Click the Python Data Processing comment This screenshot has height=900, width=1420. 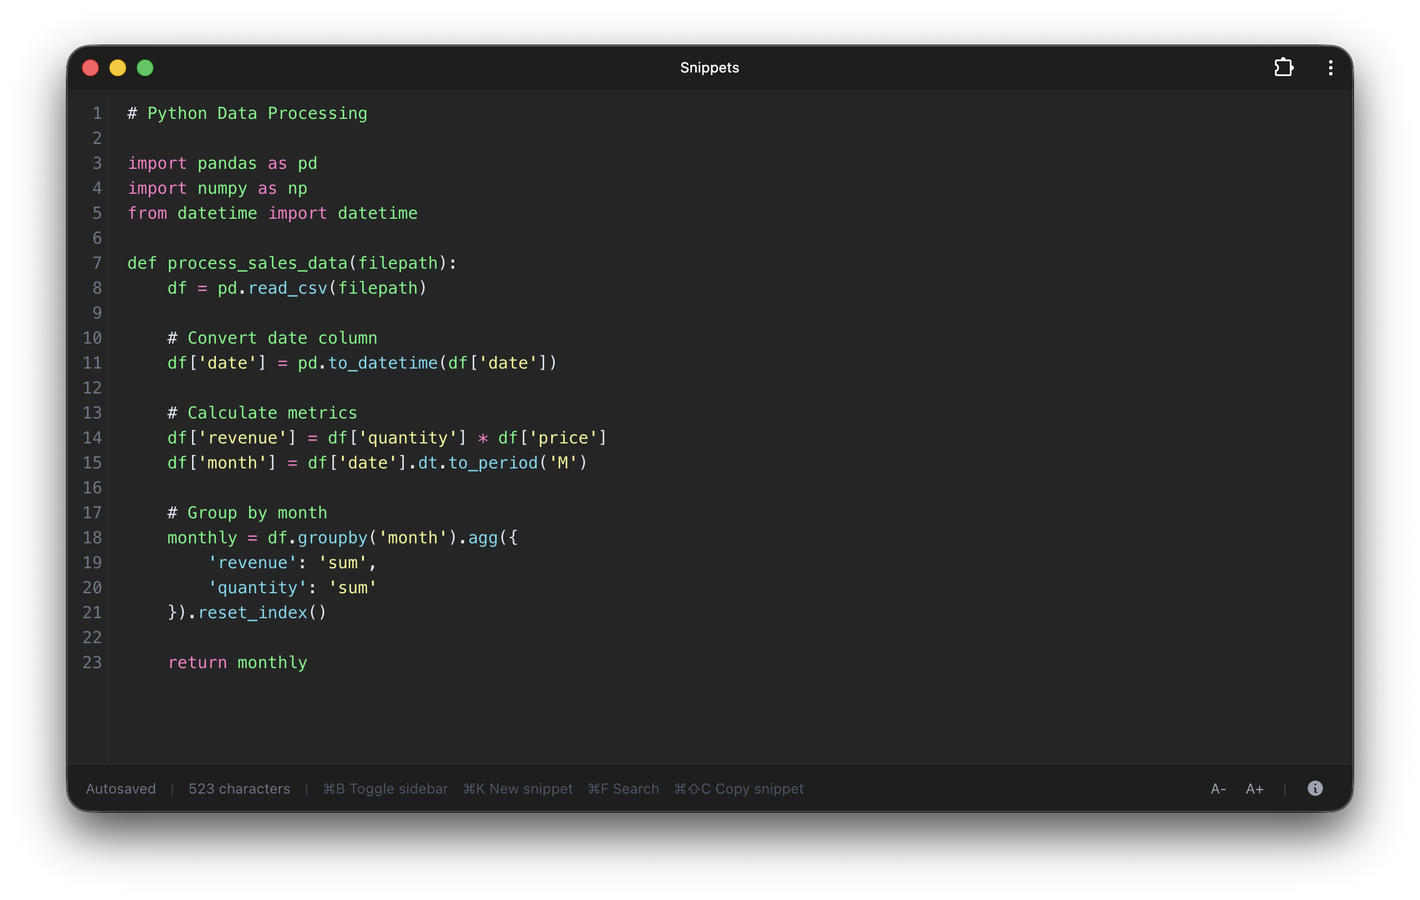(247, 113)
